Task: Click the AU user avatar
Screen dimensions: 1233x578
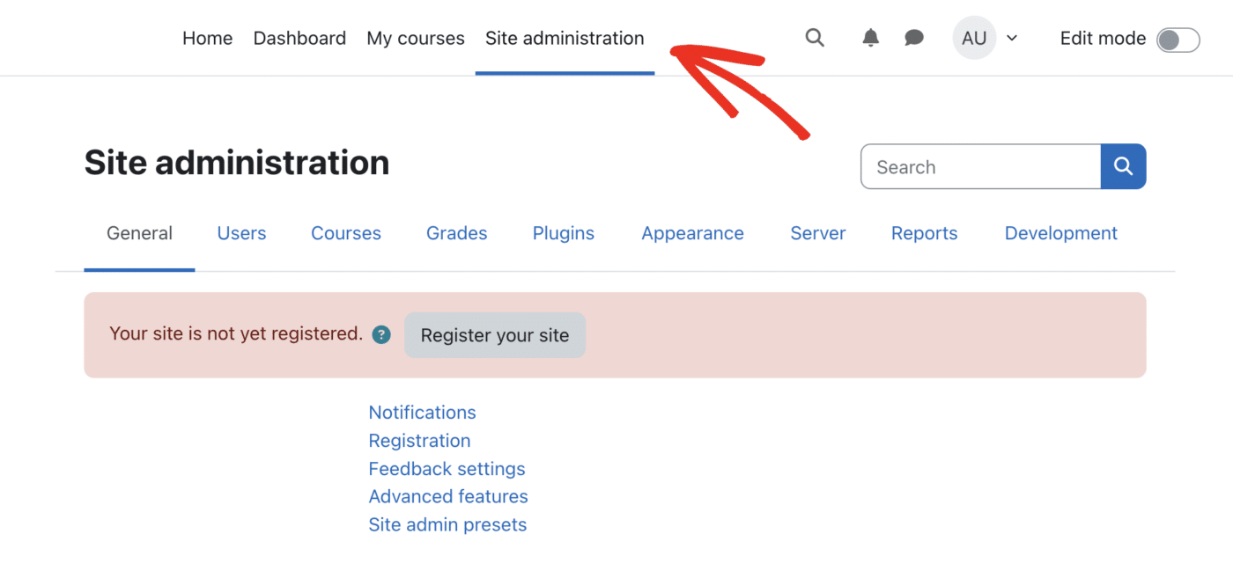Action: (x=973, y=38)
